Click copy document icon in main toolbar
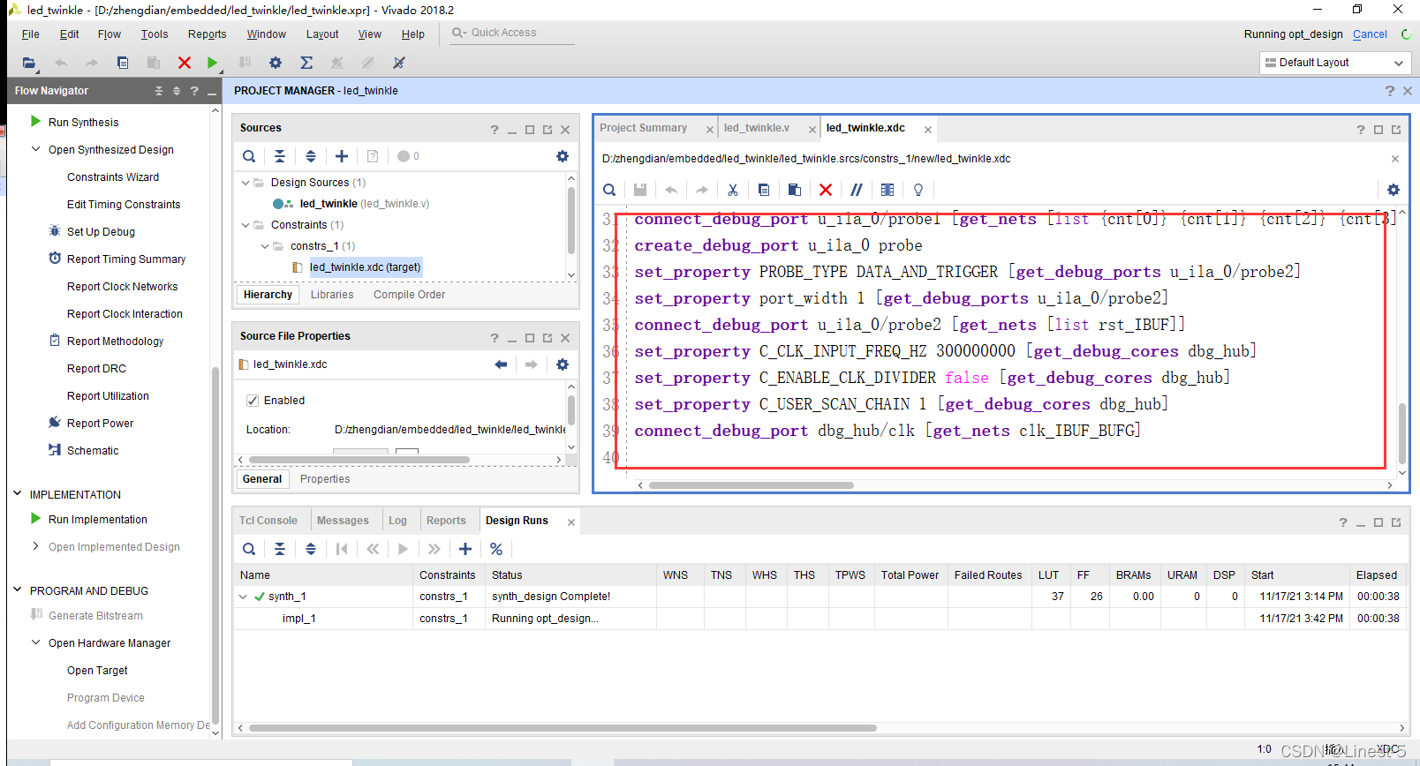Viewport: 1420px width, 766px height. [123, 63]
